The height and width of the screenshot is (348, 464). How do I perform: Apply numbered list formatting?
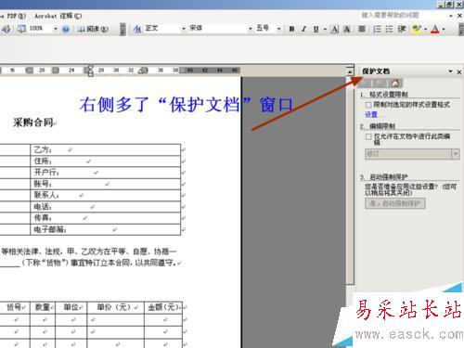pyautogui.click(x=377, y=29)
